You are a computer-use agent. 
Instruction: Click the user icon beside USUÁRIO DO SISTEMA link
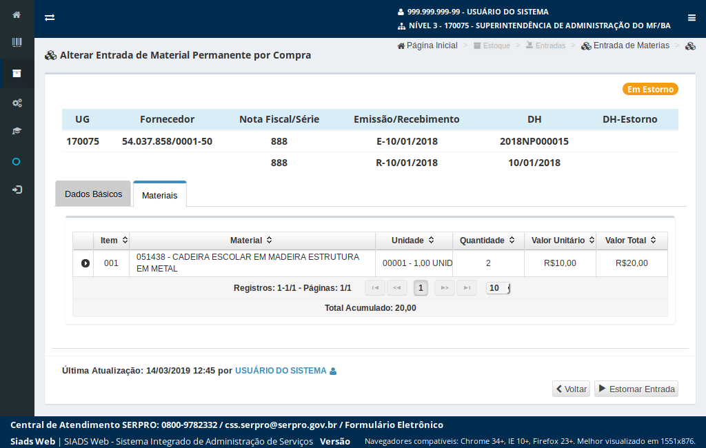tap(333, 371)
